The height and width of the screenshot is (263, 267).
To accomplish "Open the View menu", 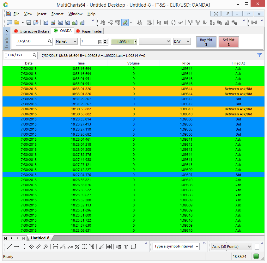I will tap(28, 14).
